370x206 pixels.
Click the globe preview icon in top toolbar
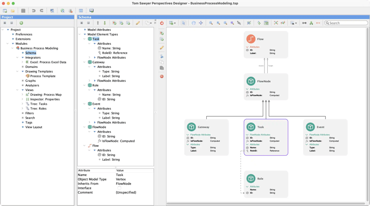(x=62, y=11)
